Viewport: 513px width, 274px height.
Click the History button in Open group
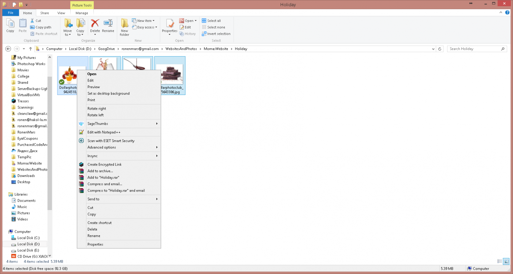click(x=187, y=34)
